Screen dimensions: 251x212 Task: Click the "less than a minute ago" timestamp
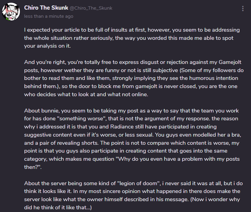49,16
